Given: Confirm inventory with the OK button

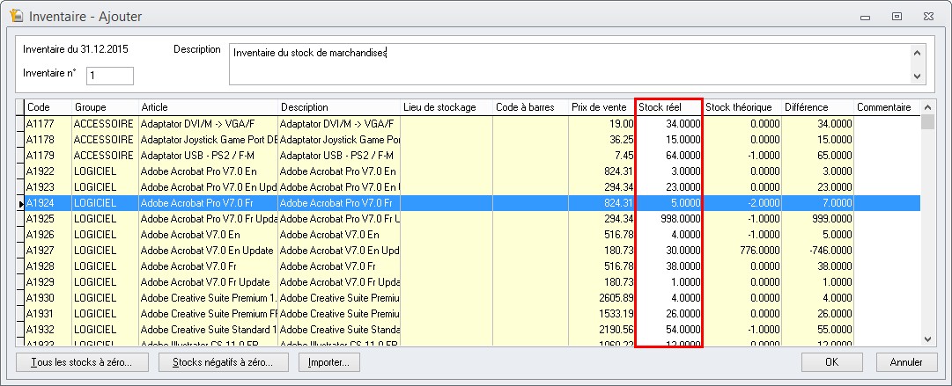Looking at the screenshot, I should tap(831, 362).
